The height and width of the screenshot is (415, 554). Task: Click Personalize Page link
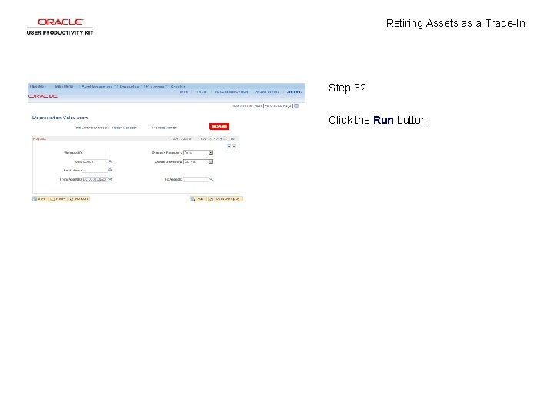278,106
